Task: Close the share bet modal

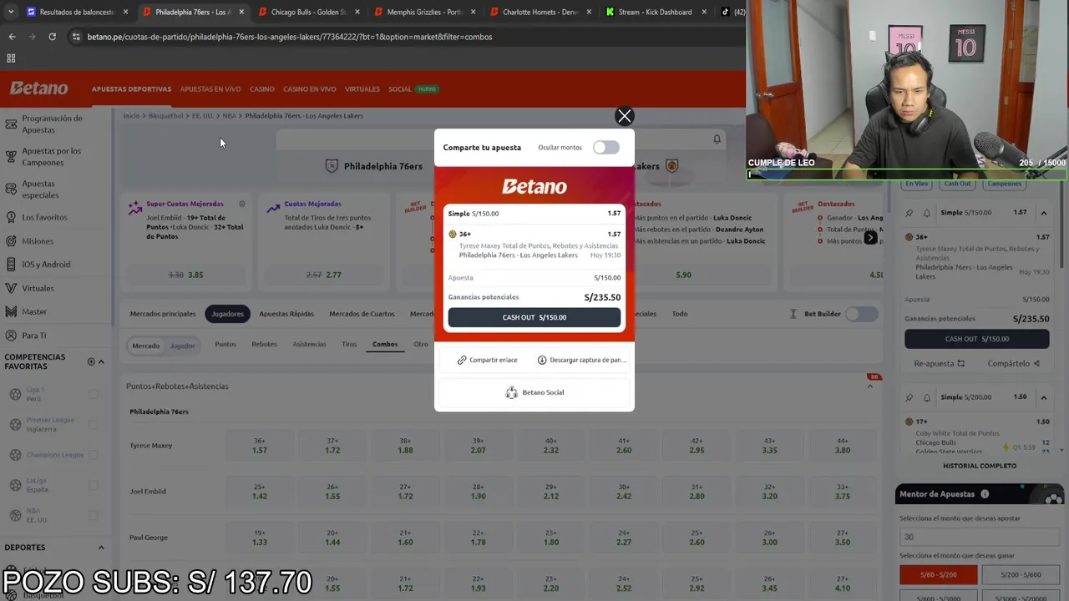Action: tap(624, 116)
